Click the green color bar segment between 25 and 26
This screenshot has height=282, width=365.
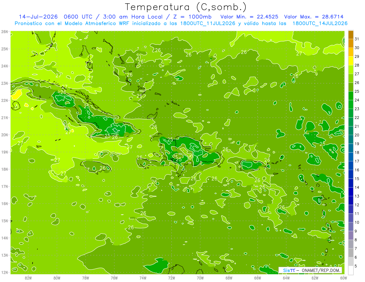(351, 87)
